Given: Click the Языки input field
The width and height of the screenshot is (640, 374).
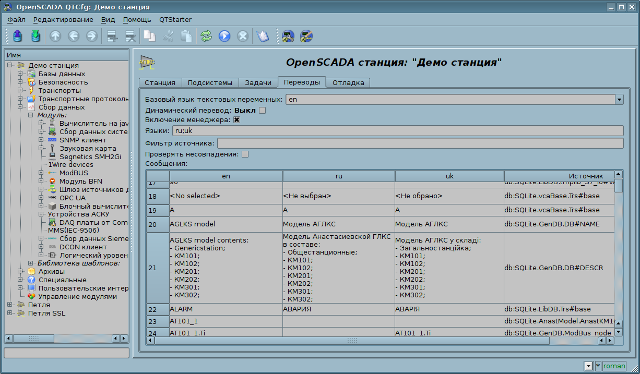Looking at the screenshot, I should [x=398, y=131].
